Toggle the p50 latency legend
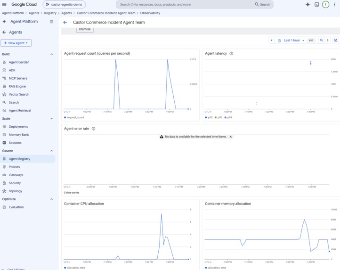 (x=209, y=117)
